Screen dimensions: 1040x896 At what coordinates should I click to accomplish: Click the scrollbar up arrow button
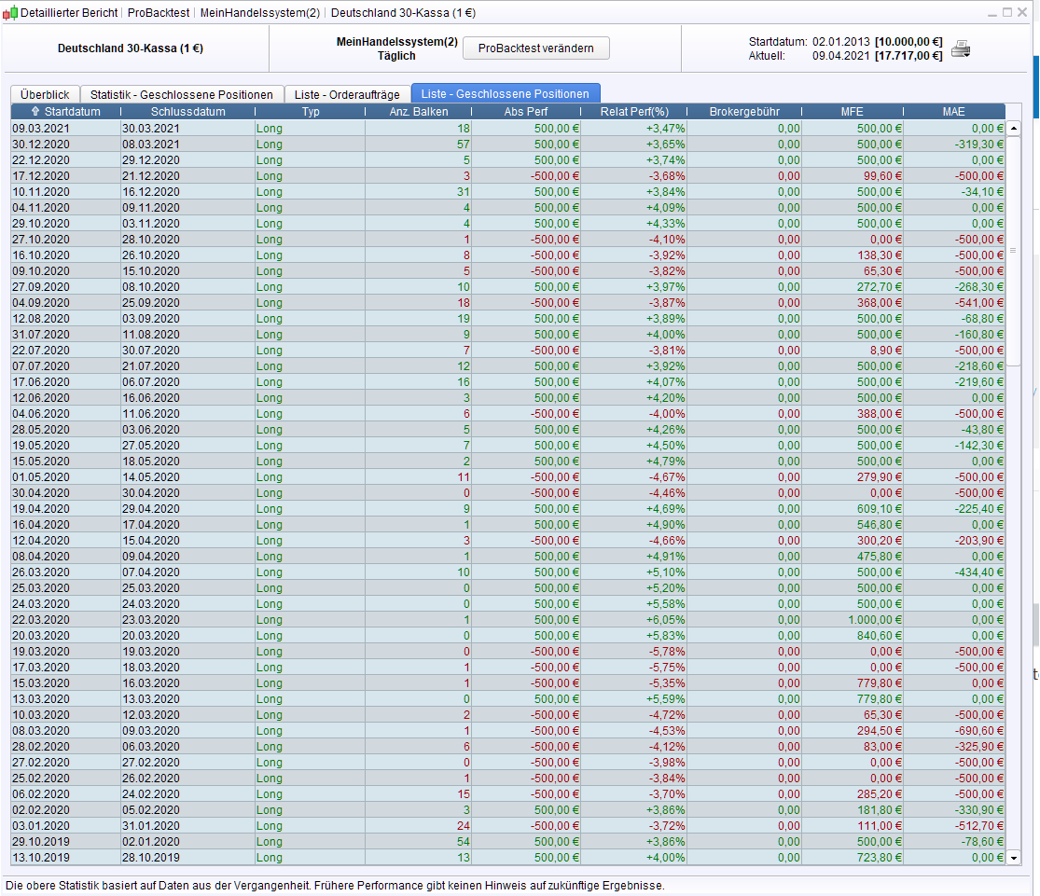[x=1014, y=129]
